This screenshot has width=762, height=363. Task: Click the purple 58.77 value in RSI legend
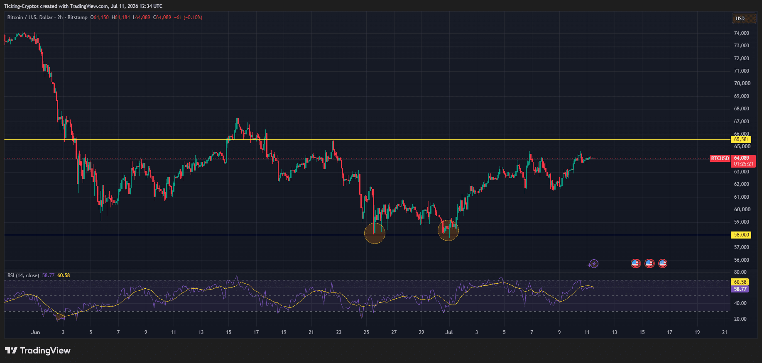[48, 275]
